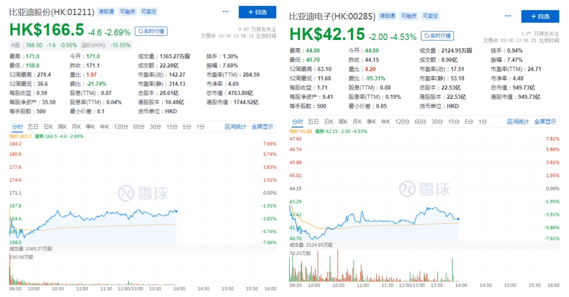This screenshot has width=569, height=297.
Task: Click 52周最高 278.4 value
Action: point(44,75)
